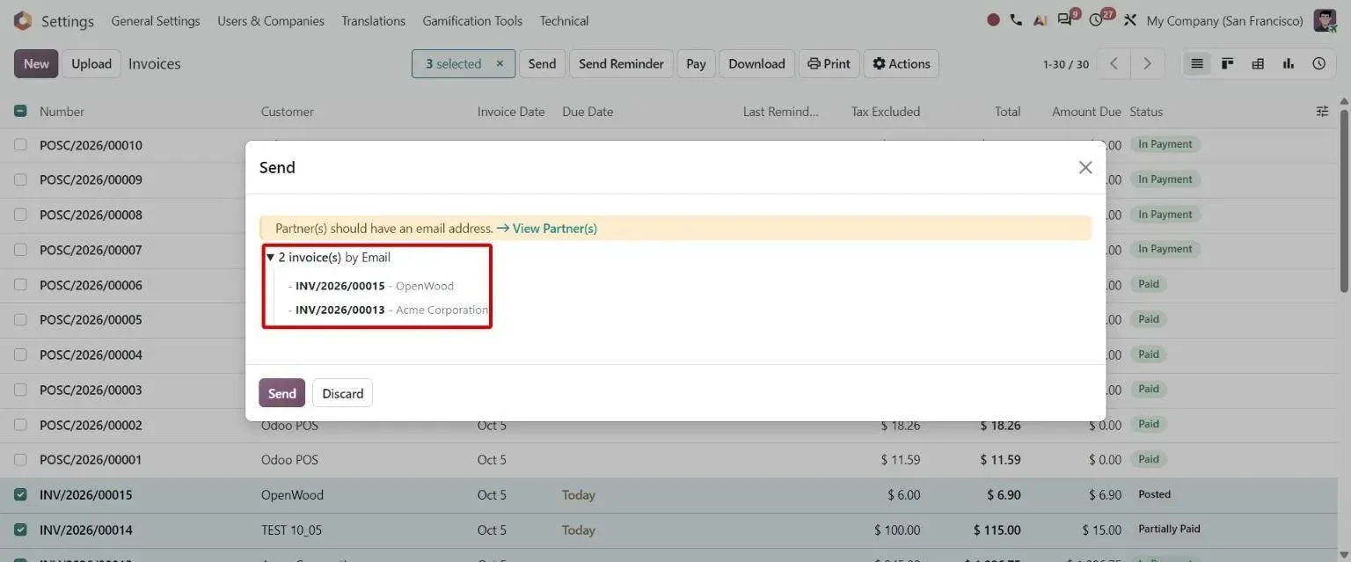Screen dimensions: 1351x562
Task: Open optional columns settings icon
Action: click(1322, 111)
